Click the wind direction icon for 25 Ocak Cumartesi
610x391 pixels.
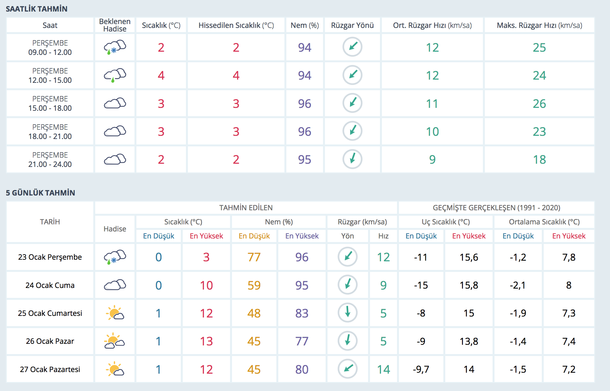[347, 312]
